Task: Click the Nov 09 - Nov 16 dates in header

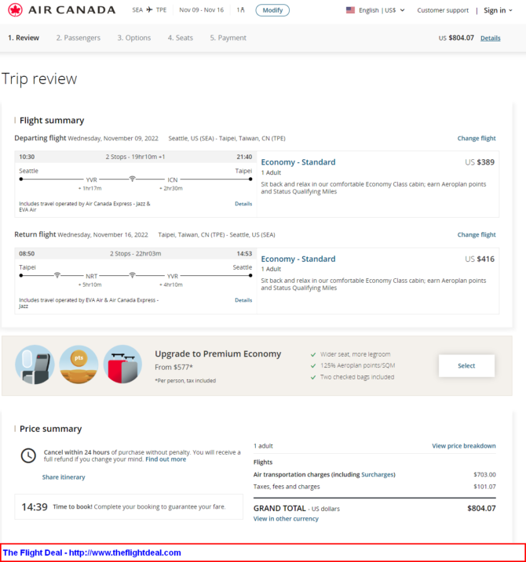Action: [202, 10]
